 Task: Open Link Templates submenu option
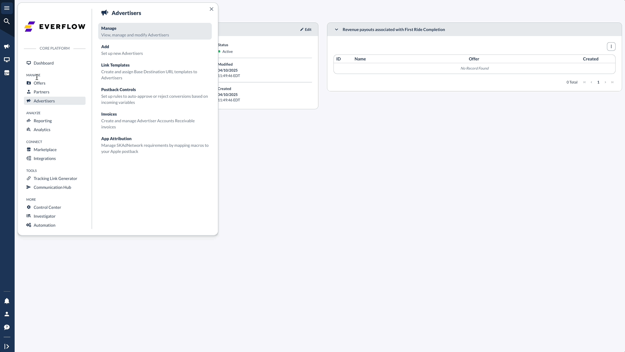[155, 71]
